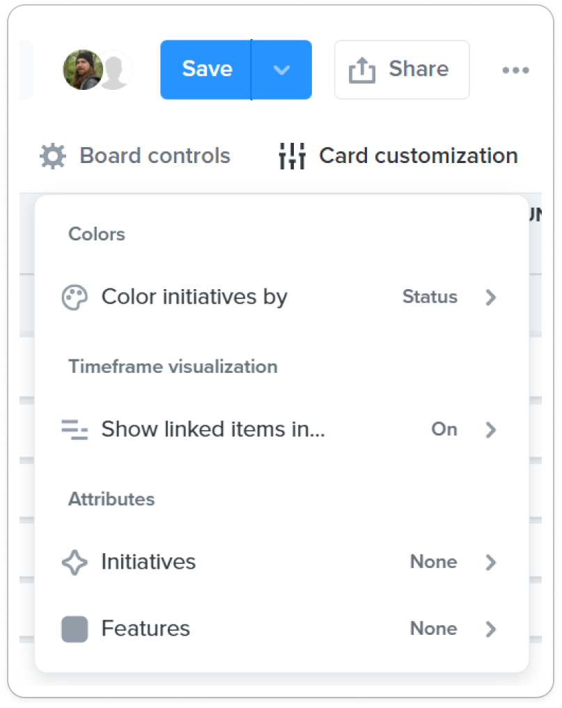Click the gray placeholder user avatar
Viewport: 562px width, 708px height.
click(x=114, y=70)
